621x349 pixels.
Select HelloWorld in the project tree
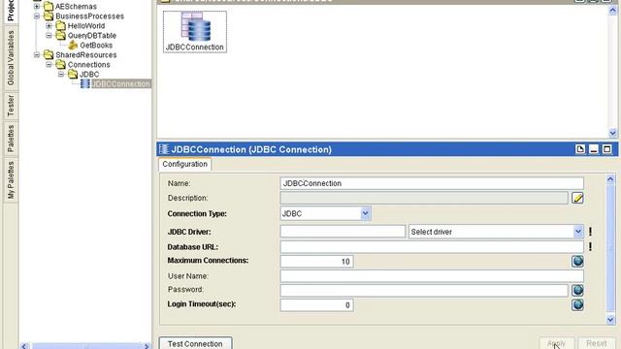pyautogui.click(x=86, y=26)
